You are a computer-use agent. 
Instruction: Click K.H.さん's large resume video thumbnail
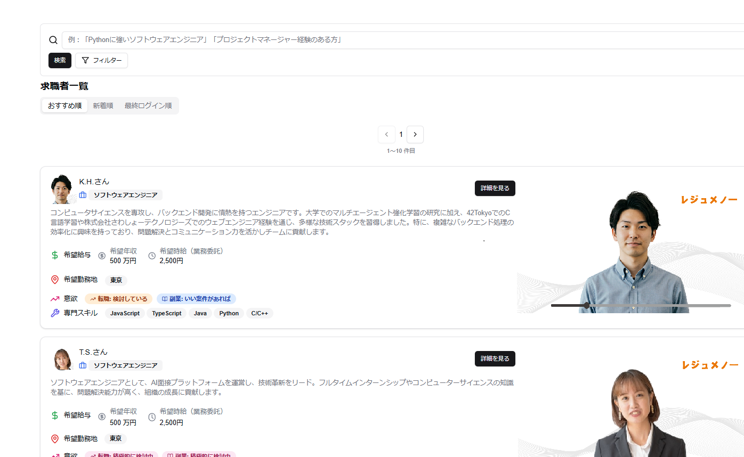pos(630,248)
